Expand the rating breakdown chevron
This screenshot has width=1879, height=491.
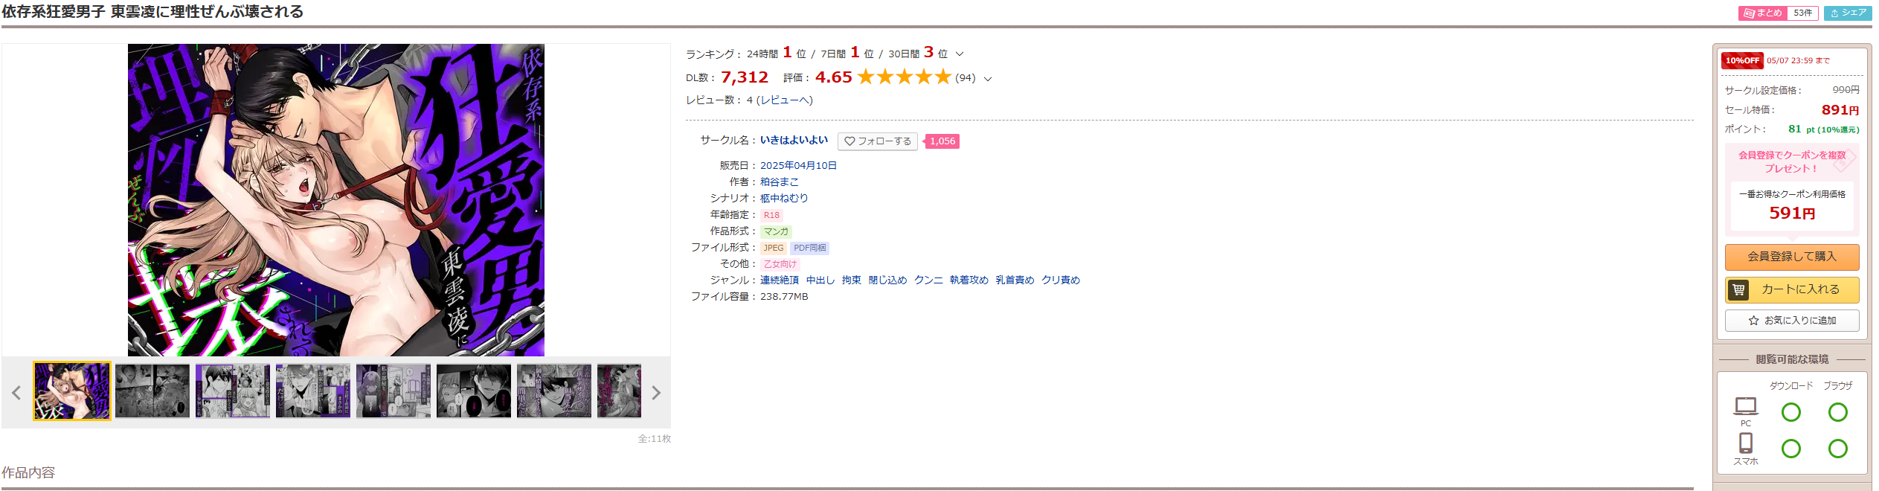click(x=988, y=79)
